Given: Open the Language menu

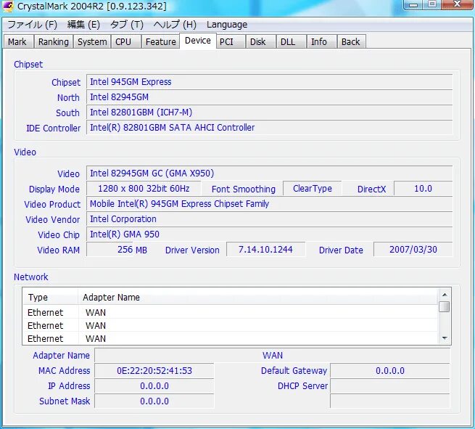Looking at the screenshot, I should click(x=227, y=25).
